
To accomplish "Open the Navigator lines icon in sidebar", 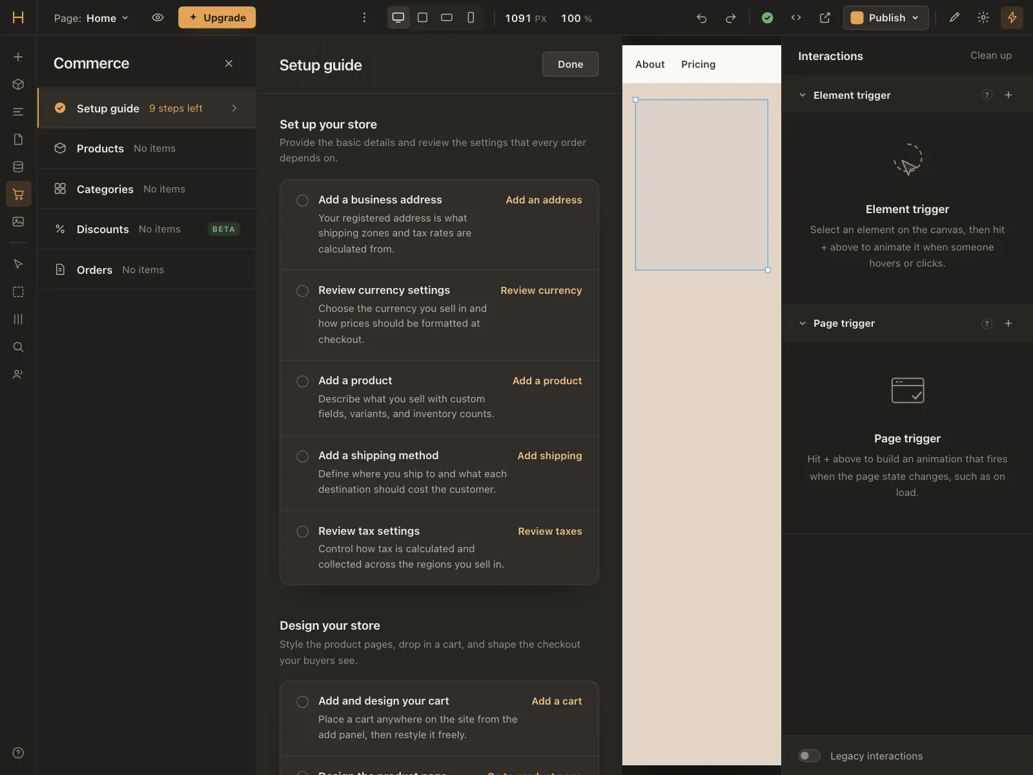I will tap(18, 112).
